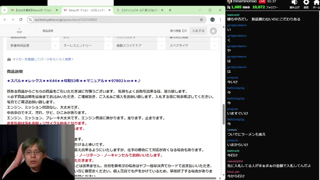
Task: Close the 【2026年最新】Yahoo!オークション tab
Action: 56,10
